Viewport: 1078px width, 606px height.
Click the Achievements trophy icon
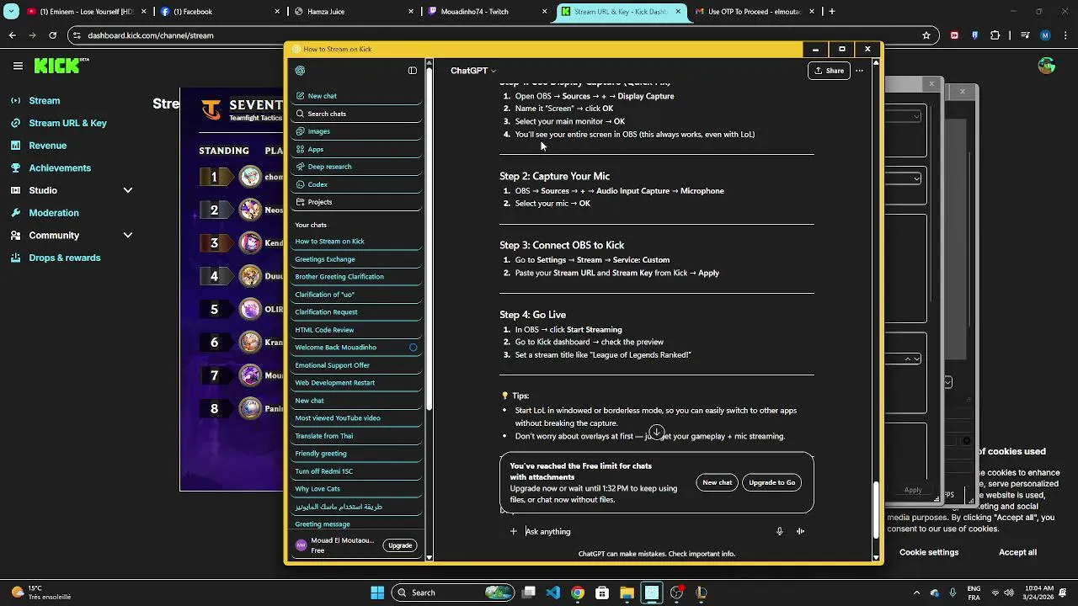click(x=15, y=167)
